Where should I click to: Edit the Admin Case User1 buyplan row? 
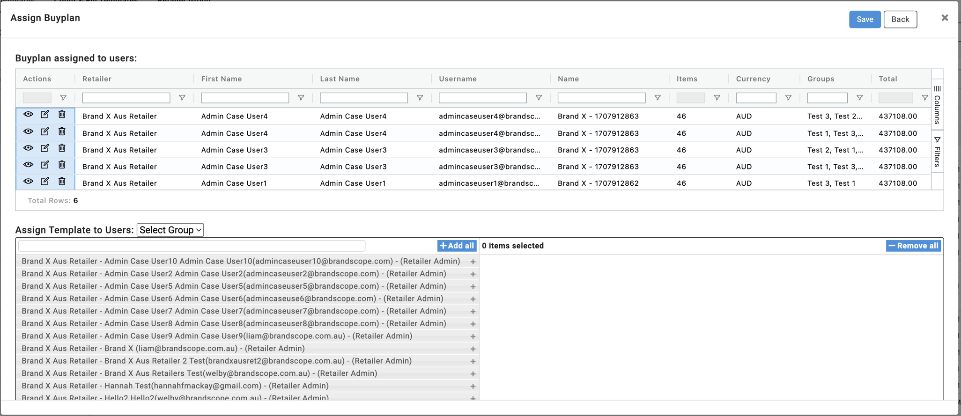click(x=44, y=182)
